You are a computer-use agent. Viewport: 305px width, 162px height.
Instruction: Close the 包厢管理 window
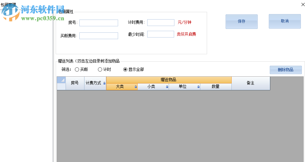(303, 4)
